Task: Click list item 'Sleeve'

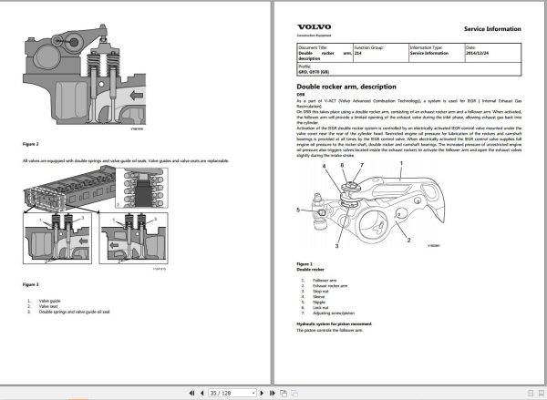Action: tap(318, 297)
